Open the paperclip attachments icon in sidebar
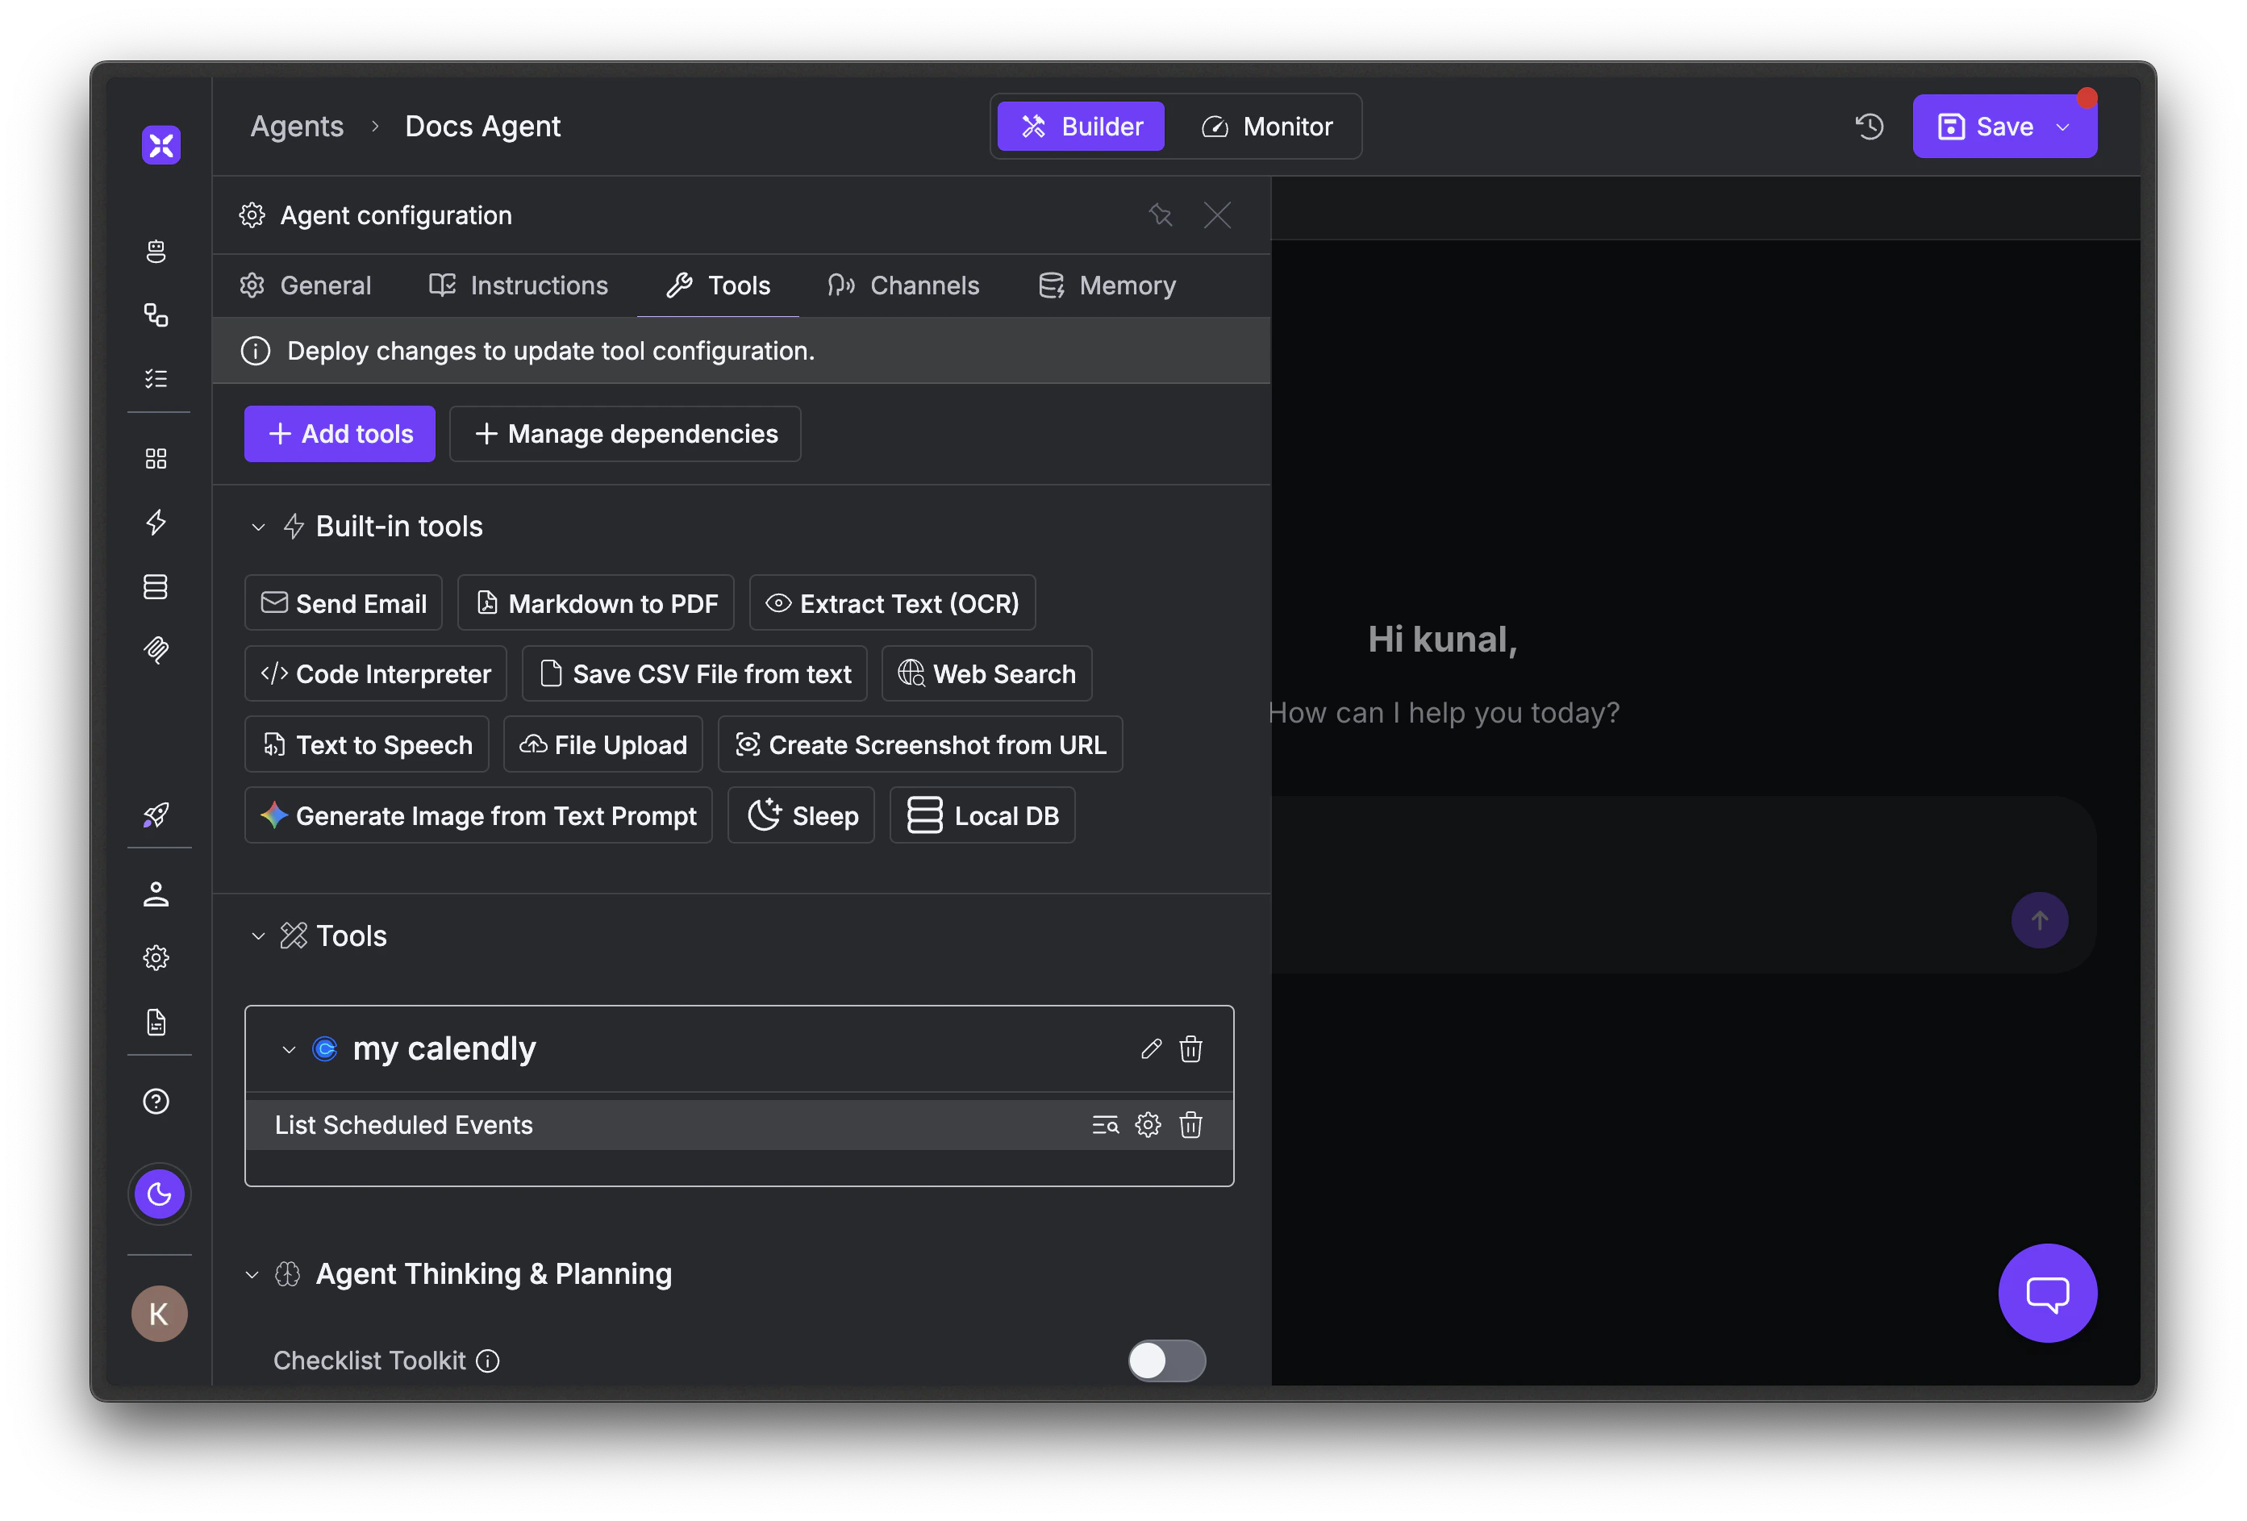The width and height of the screenshot is (2247, 1521). pos(156,650)
